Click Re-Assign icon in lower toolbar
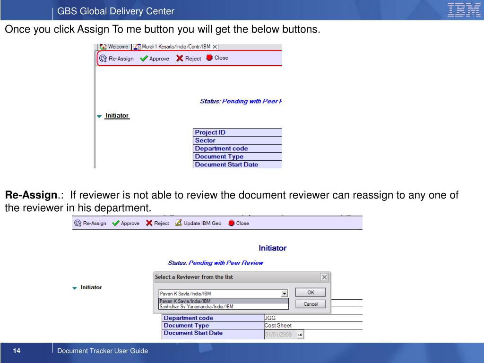484x363 pixels. 78,223
